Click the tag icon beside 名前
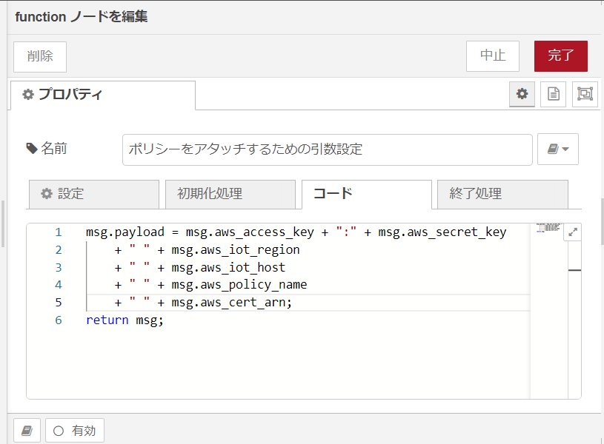Screen dimensions: 604x444 pyautogui.click(x=32, y=149)
